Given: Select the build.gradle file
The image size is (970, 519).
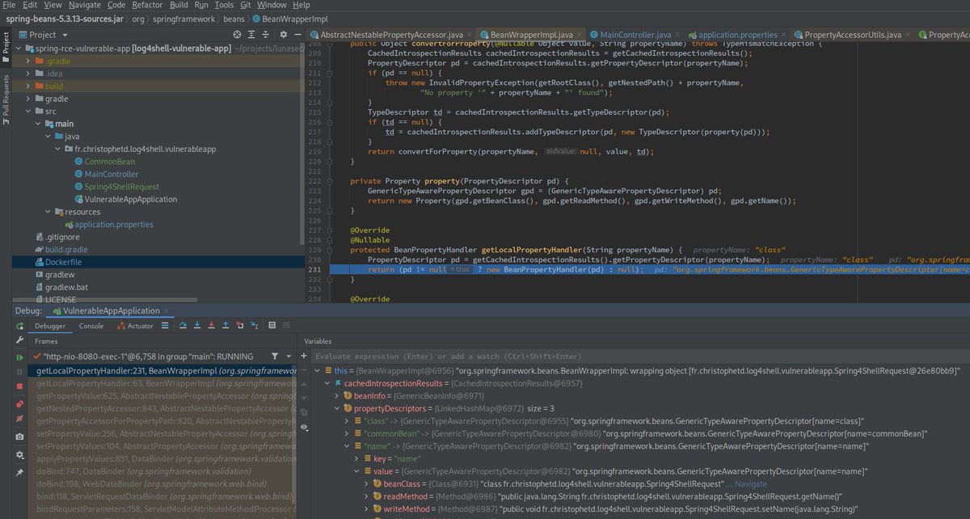Looking at the screenshot, I should (x=65, y=250).
